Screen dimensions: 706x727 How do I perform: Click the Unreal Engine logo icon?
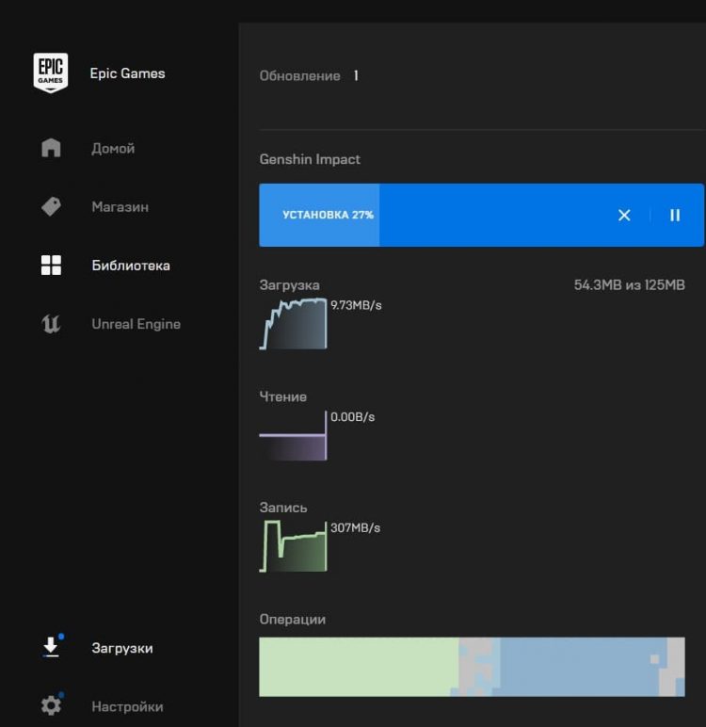click(51, 324)
